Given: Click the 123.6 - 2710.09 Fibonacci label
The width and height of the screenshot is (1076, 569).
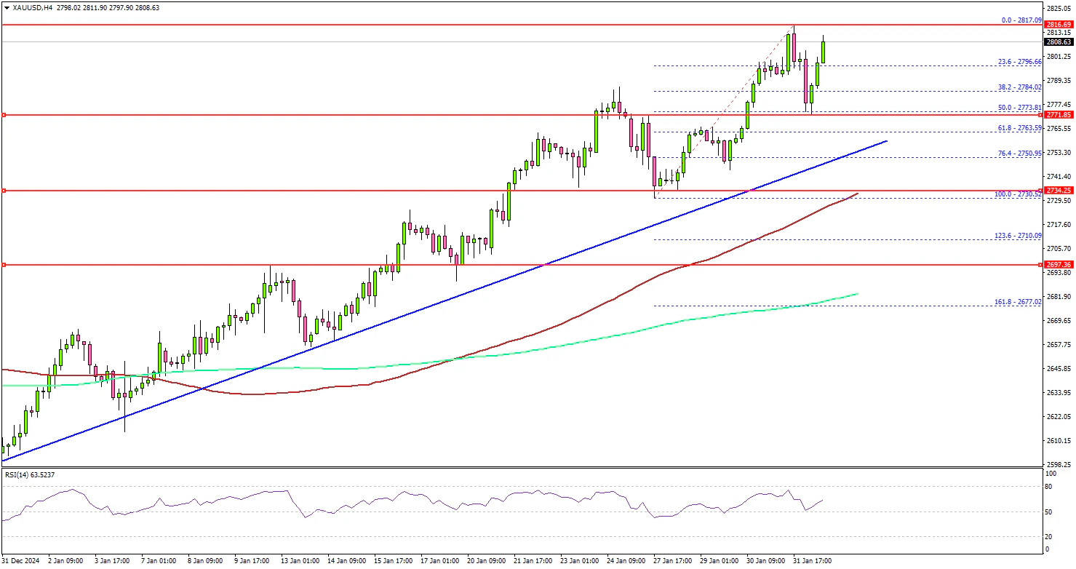Looking at the screenshot, I should click(1018, 236).
